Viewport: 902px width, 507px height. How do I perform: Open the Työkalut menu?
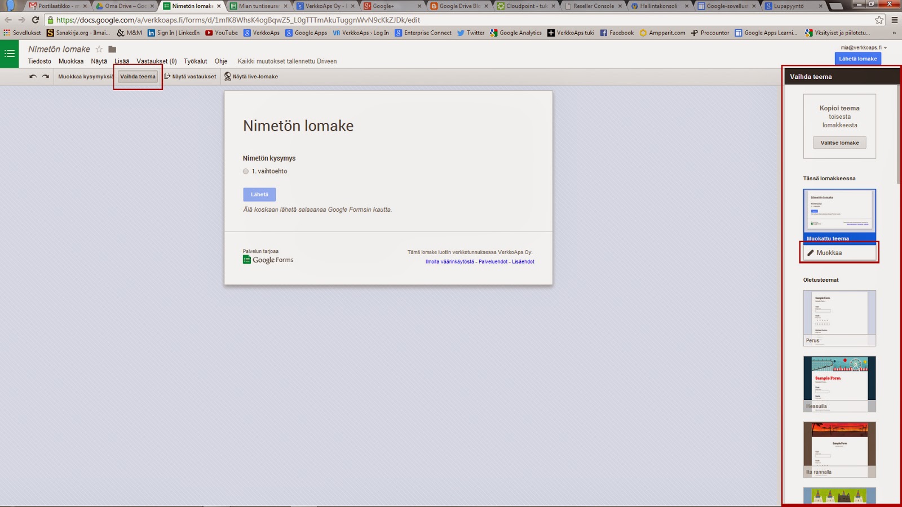point(195,61)
